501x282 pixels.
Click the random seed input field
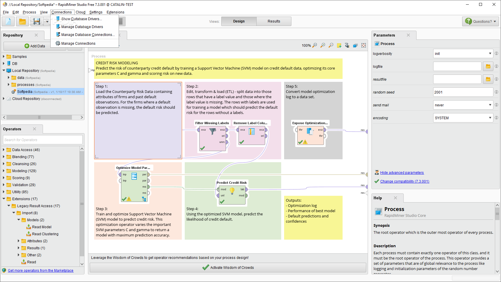(463, 92)
